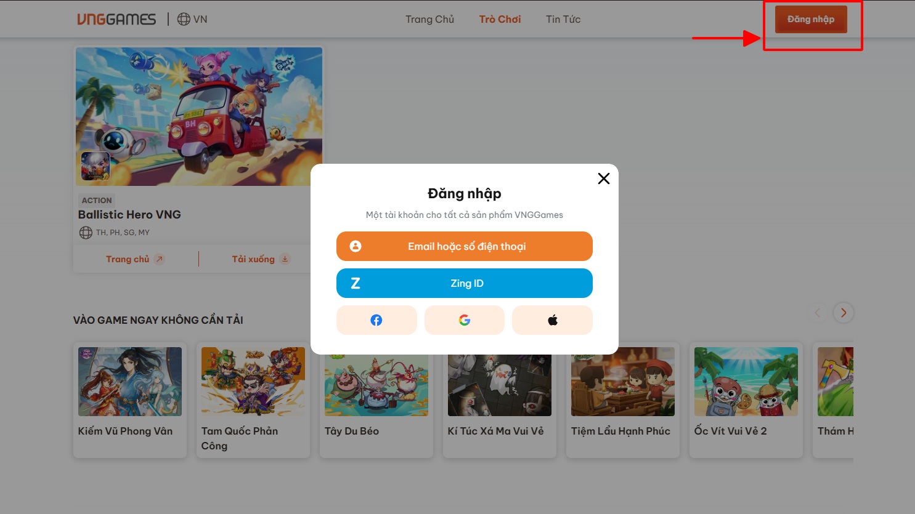Sign in with Apple icon button
Screen dimensions: 915x514
point(552,320)
